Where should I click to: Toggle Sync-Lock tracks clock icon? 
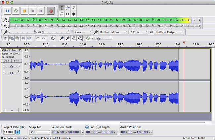tap(53, 38)
